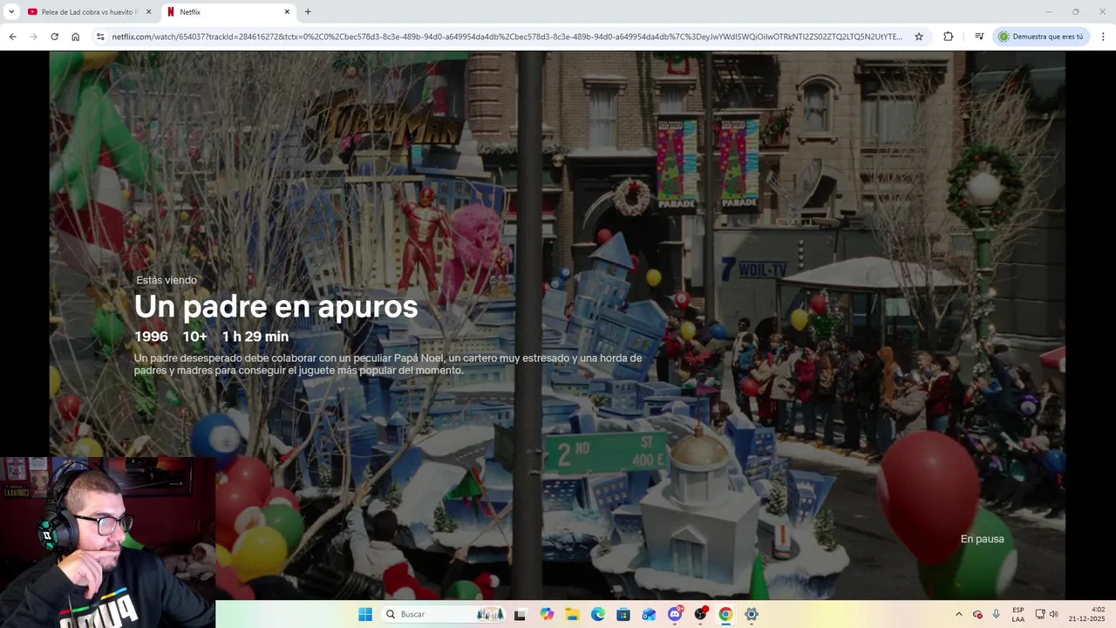Click the '10+' age rating
The width and height of the screenshot is (1116, 628).
point(194,337)
